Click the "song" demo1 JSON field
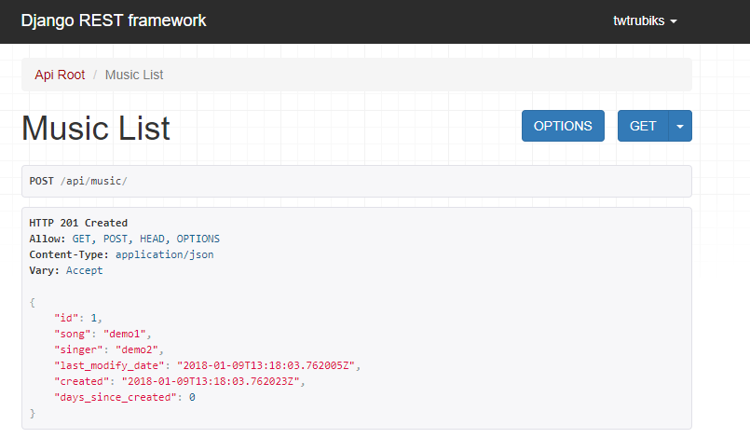Image resolution: width=750 pixels, height=438 pixels. point(103,334)
